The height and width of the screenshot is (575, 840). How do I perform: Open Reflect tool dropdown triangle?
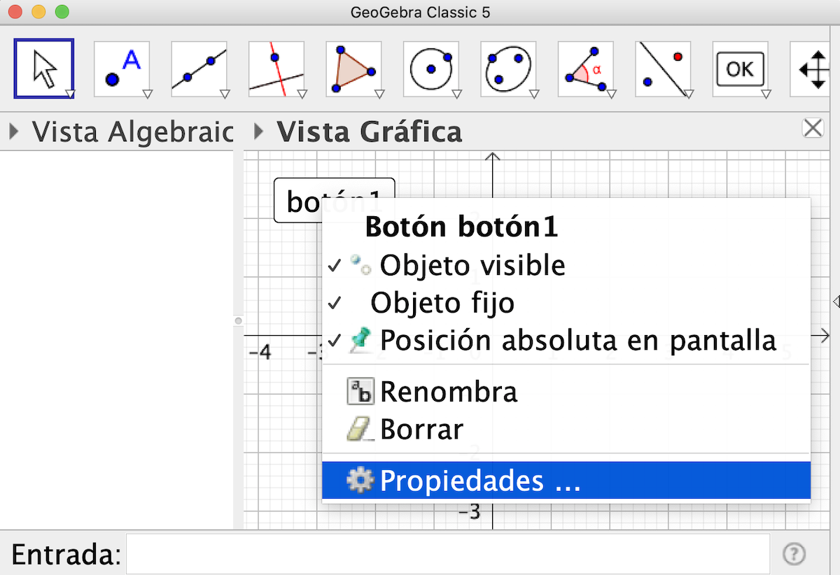pos(689,94)
